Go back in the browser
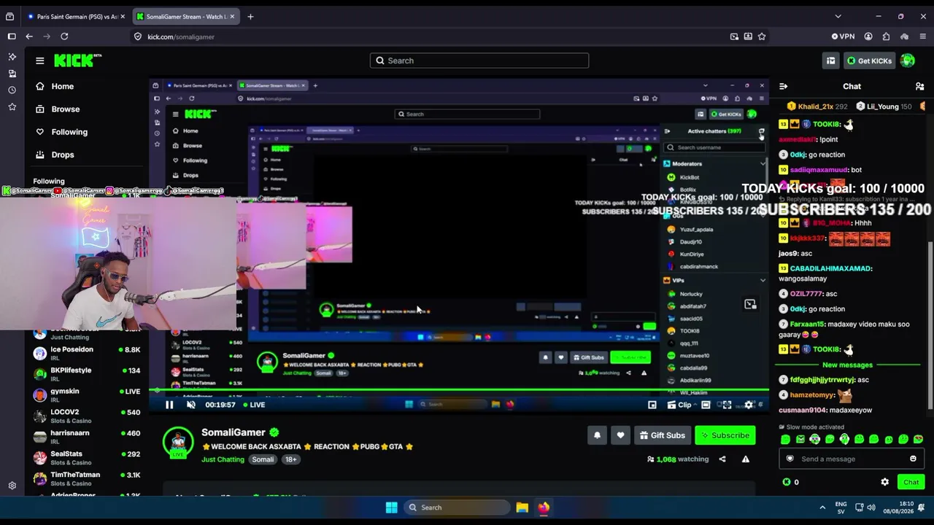This screenshot has width=934, height=525. (29, 36)
